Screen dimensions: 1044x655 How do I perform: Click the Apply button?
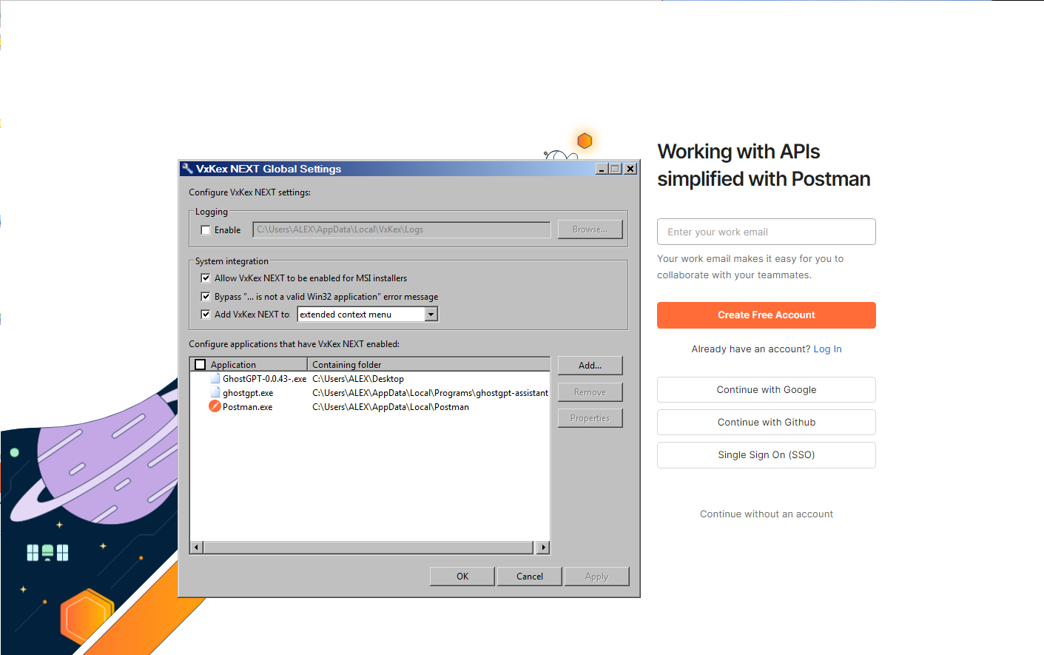596,577
